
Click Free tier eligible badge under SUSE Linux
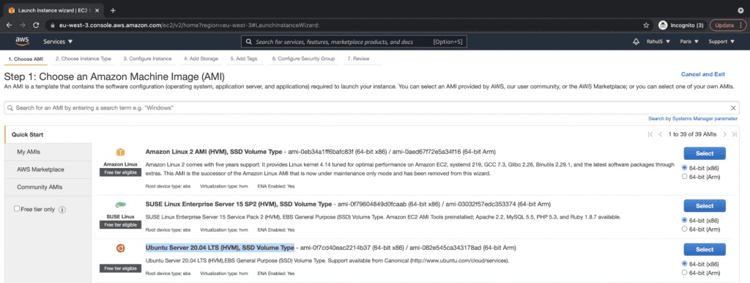[121, 224]
